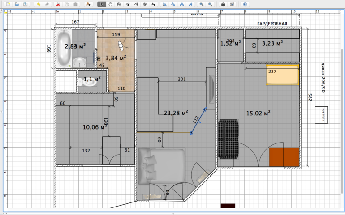Select the Add text tool
345x215 pixels.
click(154, 4)
